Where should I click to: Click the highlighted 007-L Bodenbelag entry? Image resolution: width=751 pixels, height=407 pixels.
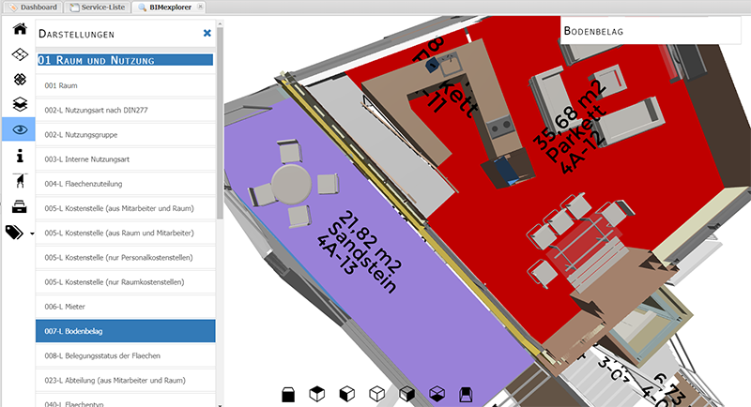coord(126,331)
